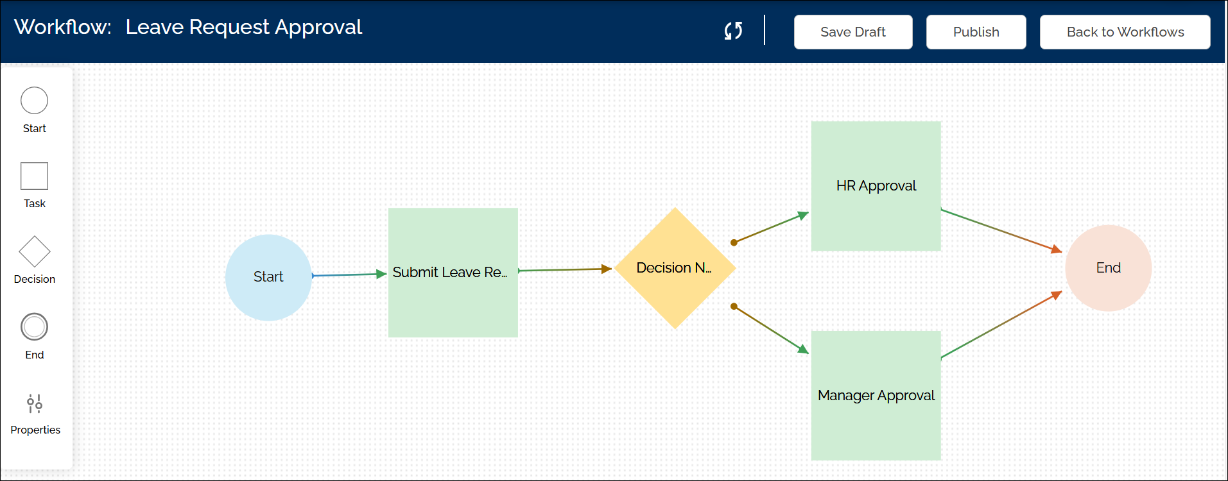Select the blue Start node on canvas
This screenshot has width=1228, height=481.
pyautogui.click(x=268, y=277)
